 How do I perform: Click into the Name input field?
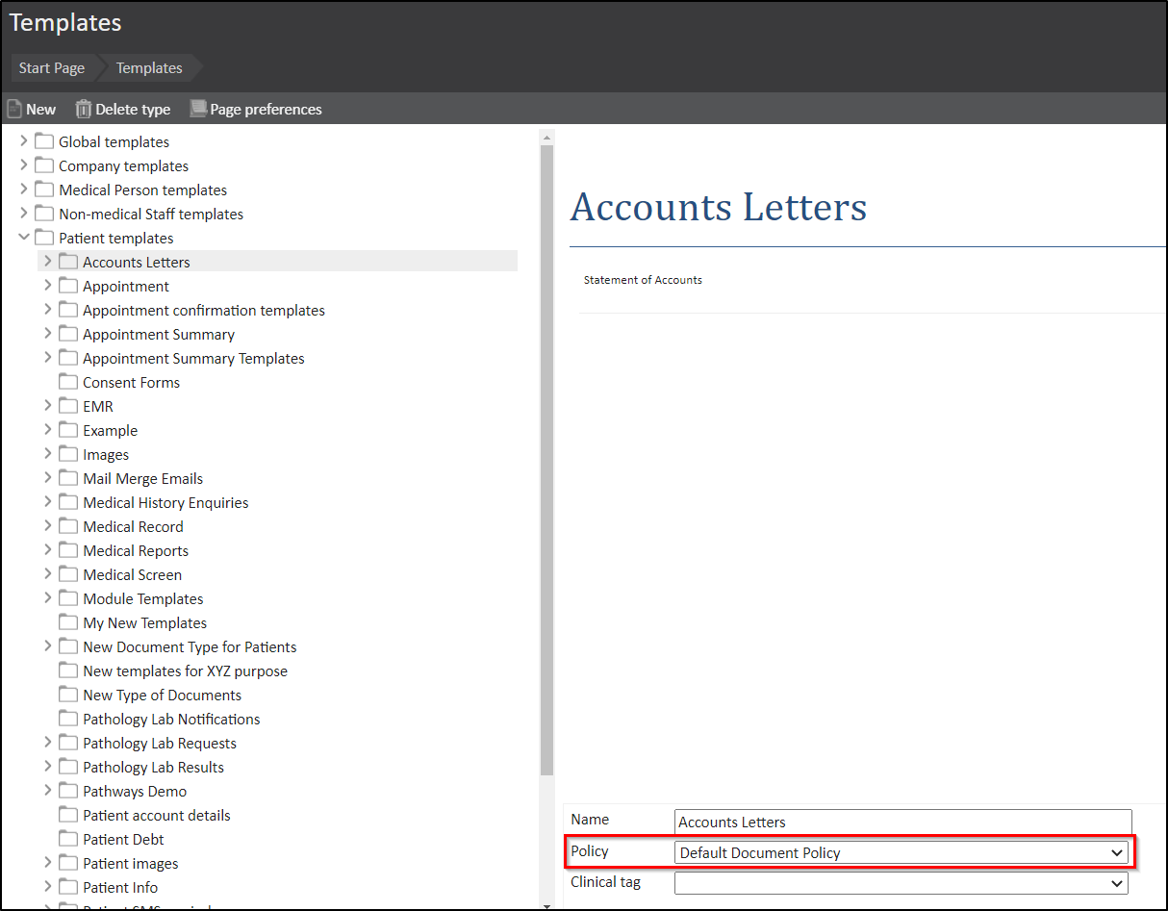click(x=902, y=822)
